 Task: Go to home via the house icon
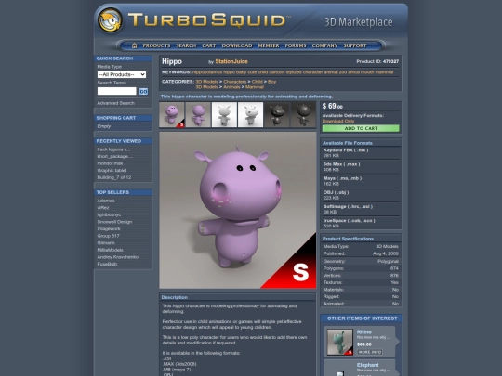click(135, 45)
